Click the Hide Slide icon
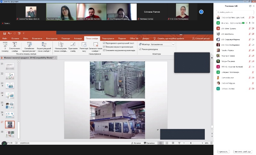Image resolution: width=256 pixels, height=155 pixels. (x=73, y=47)
